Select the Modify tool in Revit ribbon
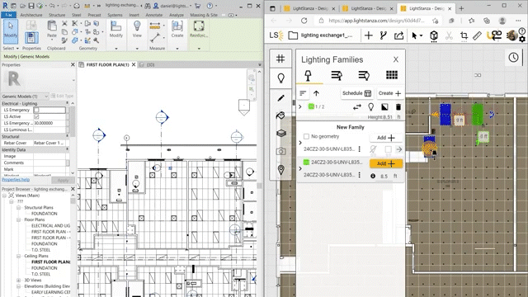528x297 pixels. pyautogui.click(x=11, y=31)
